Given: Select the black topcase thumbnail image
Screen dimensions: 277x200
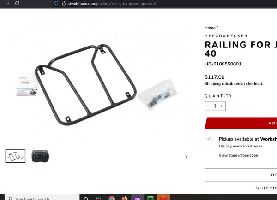Looking at the screenshot, I should [40, 156].
